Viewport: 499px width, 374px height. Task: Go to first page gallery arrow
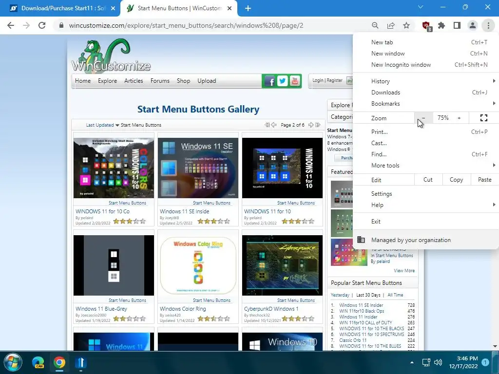tap(267, 125)
